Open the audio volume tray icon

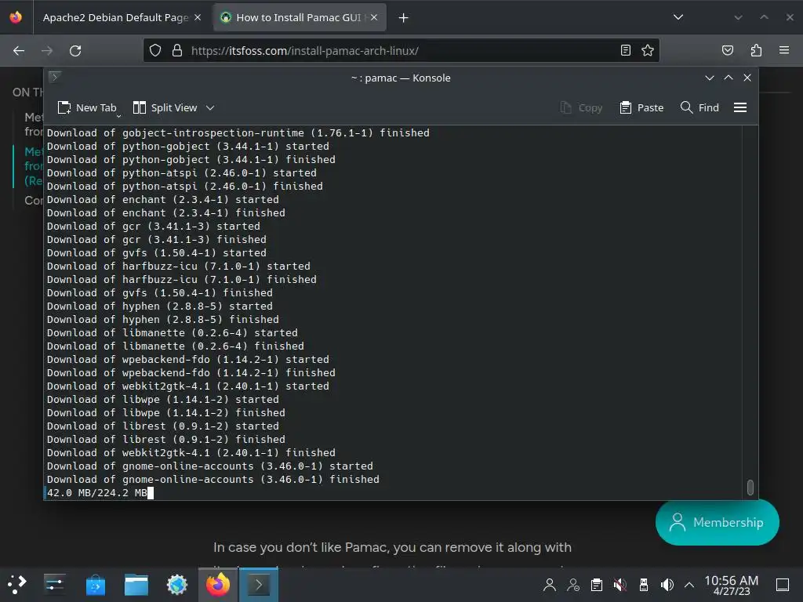pos(667,585)
